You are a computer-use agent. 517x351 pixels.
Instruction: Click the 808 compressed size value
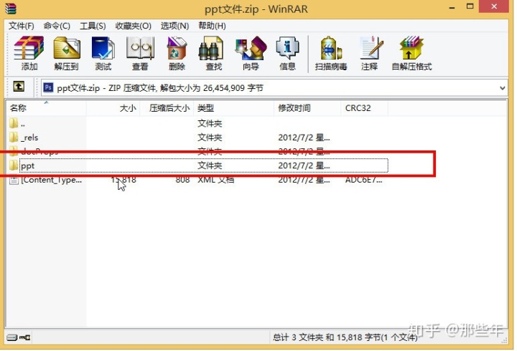(182, 180)
